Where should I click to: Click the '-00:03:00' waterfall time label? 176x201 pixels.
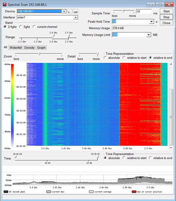[x=21, y=111]
